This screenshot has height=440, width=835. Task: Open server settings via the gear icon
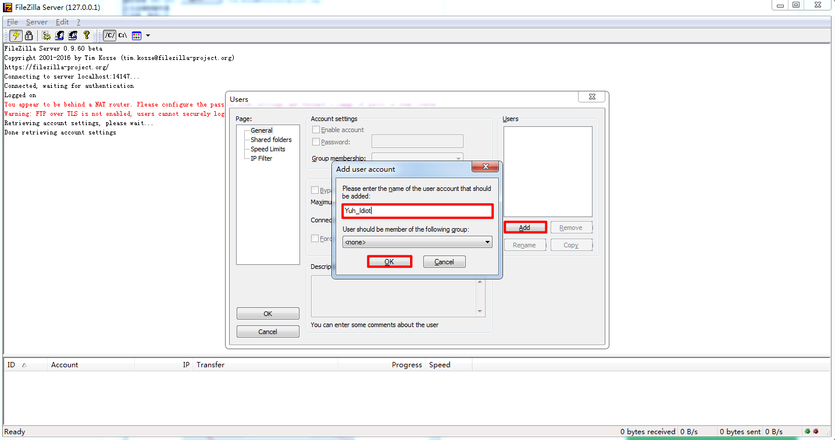click(47, 36)
